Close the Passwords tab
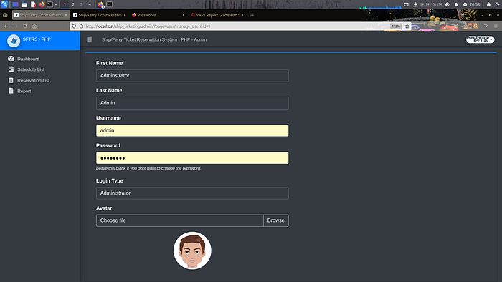 [184, 15]
